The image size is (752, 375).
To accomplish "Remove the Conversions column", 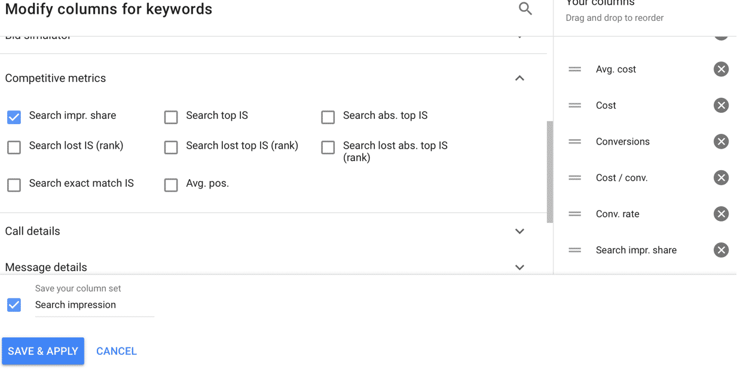I will pos(721,142).
